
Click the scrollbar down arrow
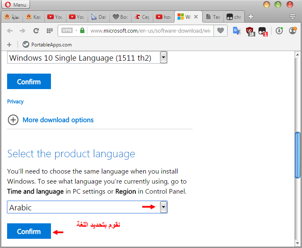297,243
